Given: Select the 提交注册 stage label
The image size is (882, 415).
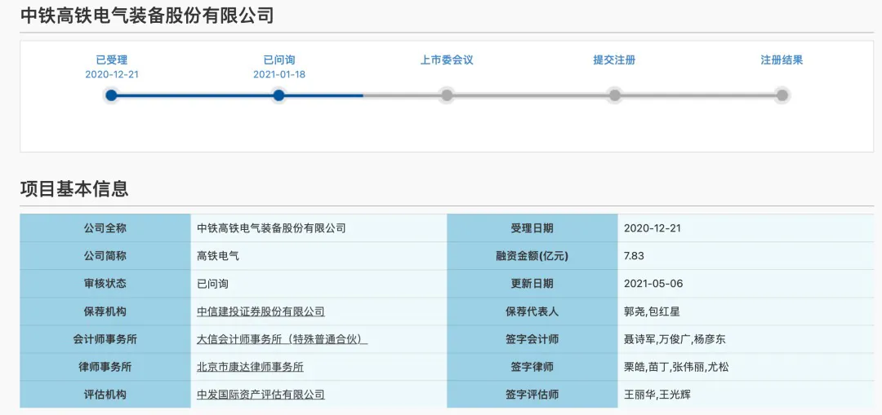Looking at the screenshot, I should pos(614,60).
